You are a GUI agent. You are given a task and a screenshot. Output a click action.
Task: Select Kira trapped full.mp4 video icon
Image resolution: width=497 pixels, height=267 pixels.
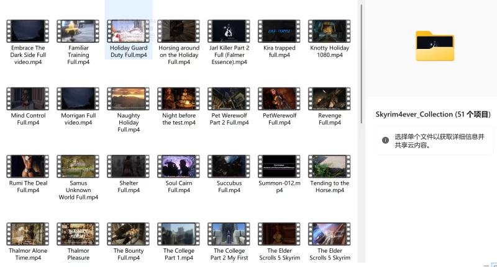tap(279, 31)
